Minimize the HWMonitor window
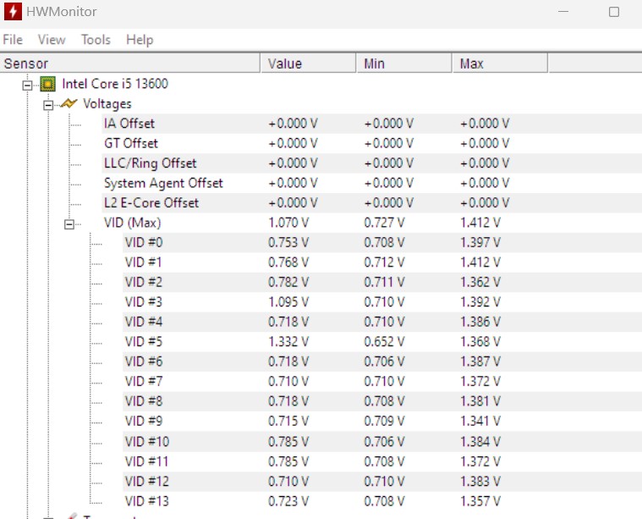 pyautogui.click(x=563, y=12)
